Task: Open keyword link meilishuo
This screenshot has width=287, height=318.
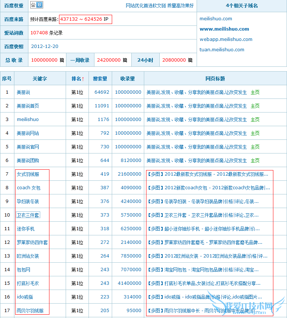Action: [x=28, y=120]
